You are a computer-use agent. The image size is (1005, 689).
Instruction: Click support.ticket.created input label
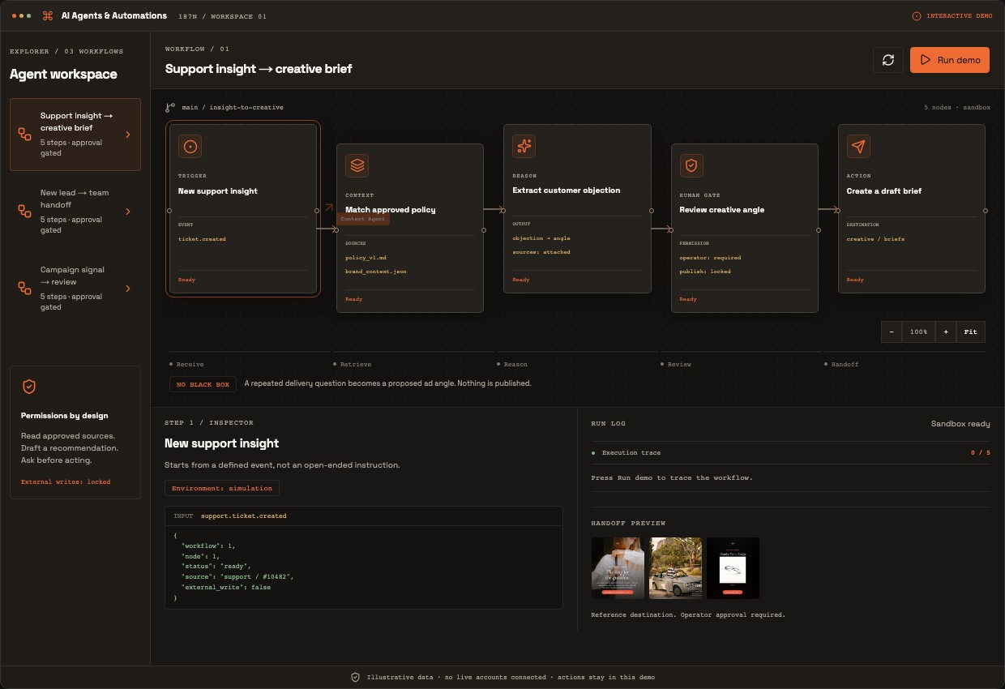(243, 516)
